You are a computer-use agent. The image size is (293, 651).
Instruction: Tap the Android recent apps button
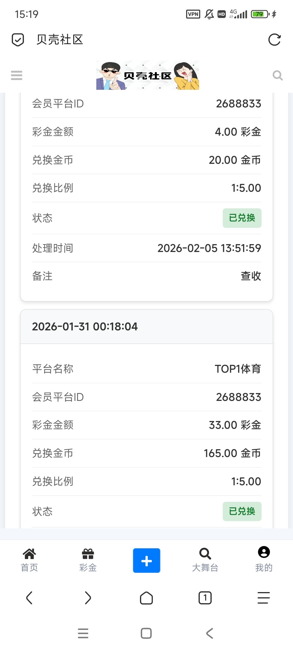[83, 634]
